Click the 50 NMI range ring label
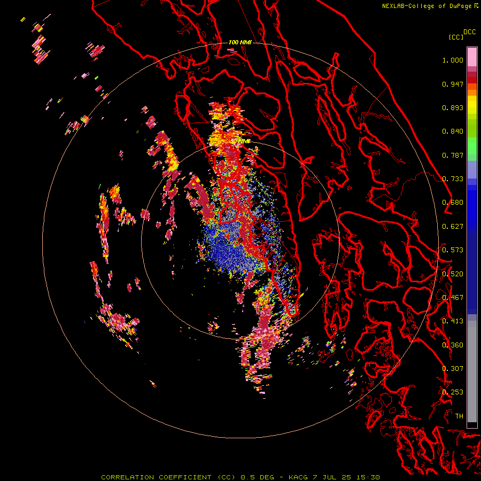 click(x=241, y=142)
